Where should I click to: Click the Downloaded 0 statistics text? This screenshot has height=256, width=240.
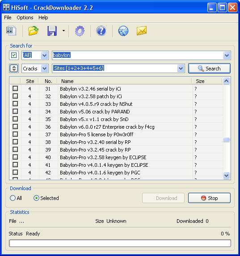click(x=193, y=221)
